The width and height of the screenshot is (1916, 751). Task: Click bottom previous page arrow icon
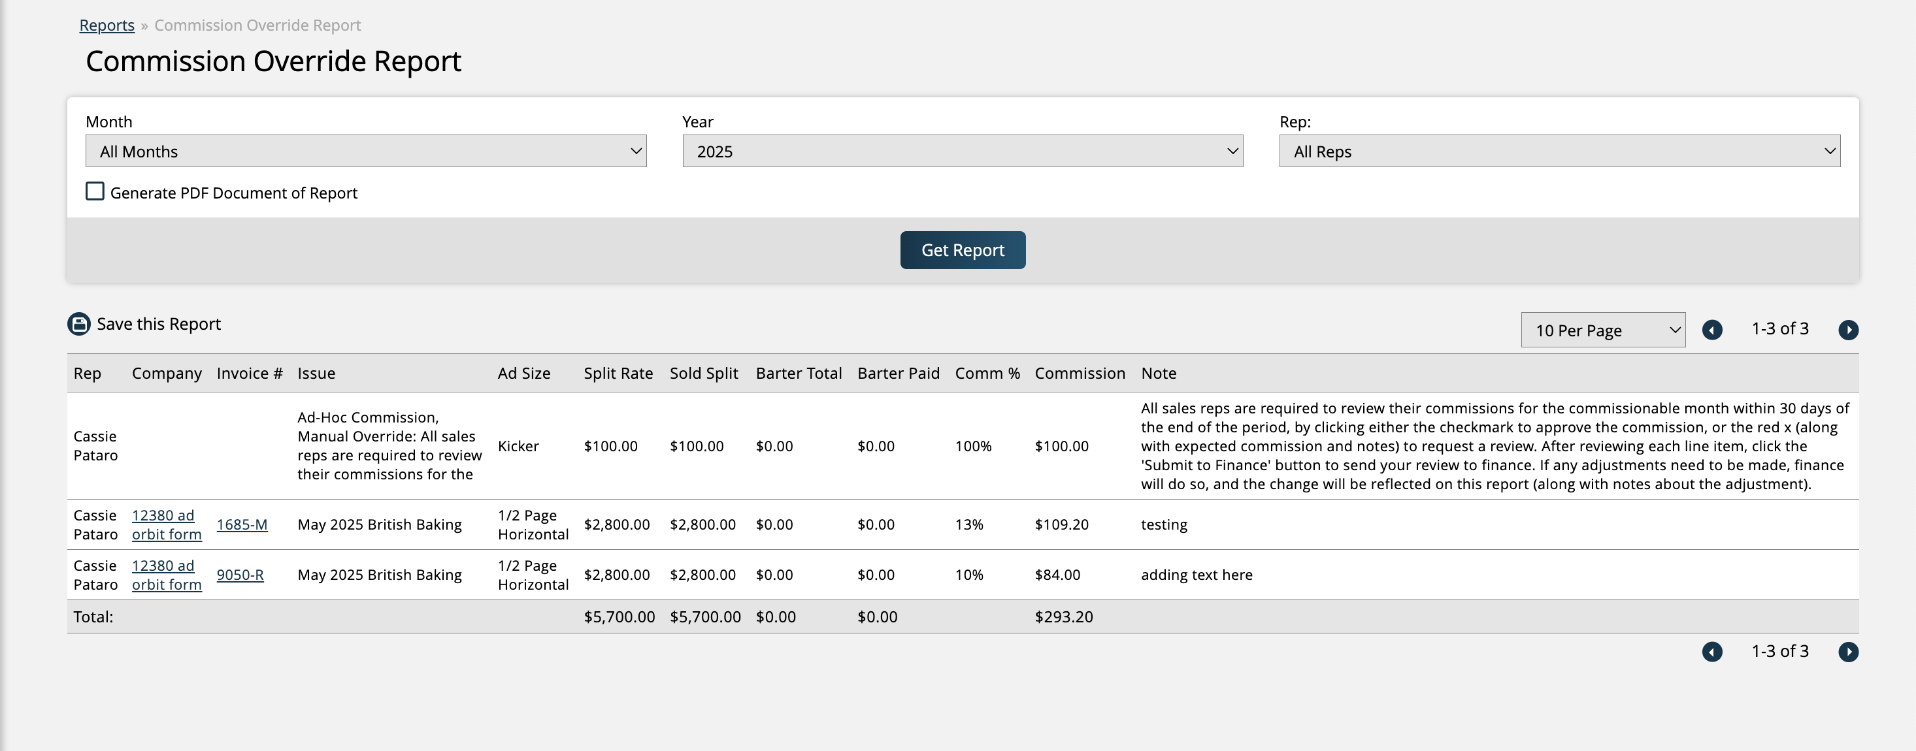(1712, 652)
